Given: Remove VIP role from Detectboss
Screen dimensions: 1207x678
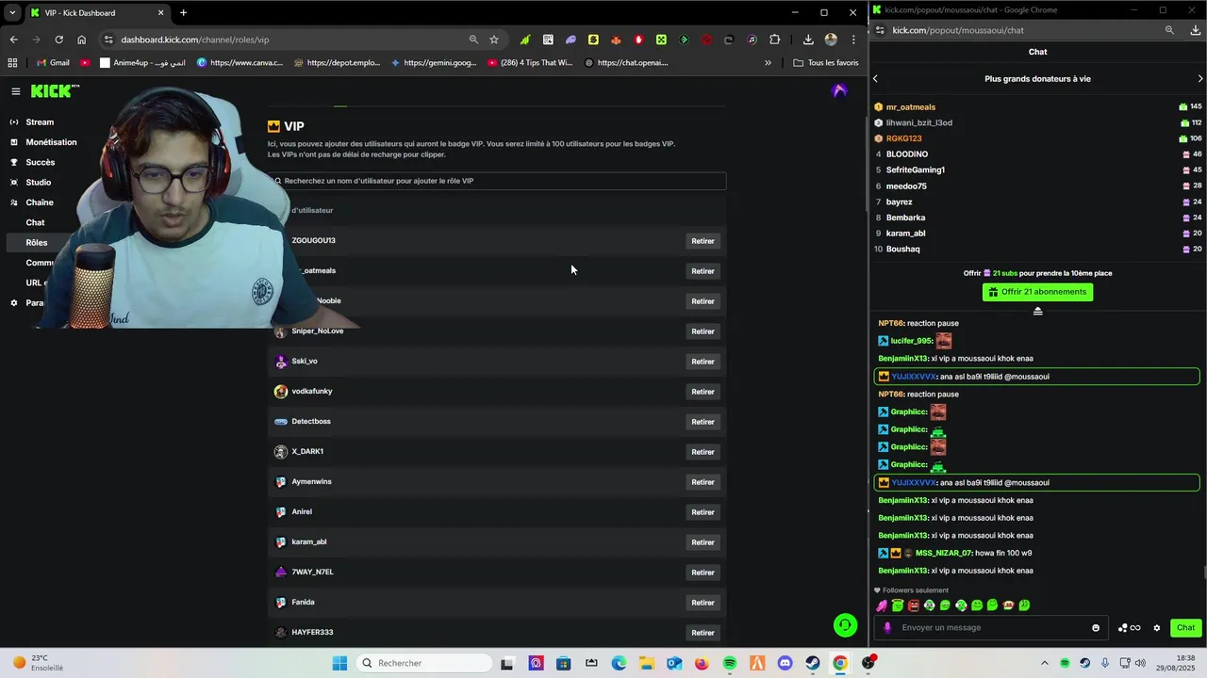Looking at the screenshot, I should click(703, 422).
